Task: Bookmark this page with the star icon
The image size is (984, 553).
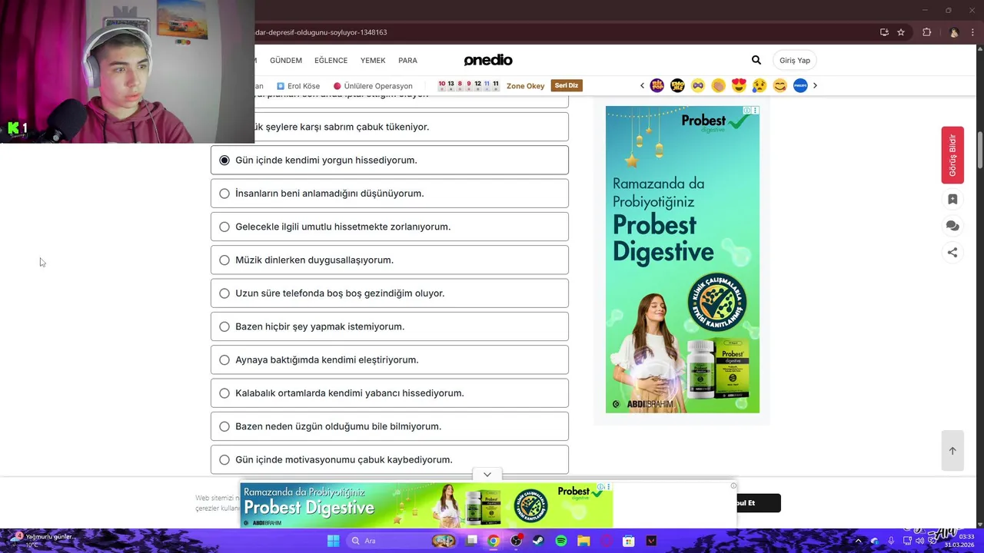Action: tap(901, 32)
